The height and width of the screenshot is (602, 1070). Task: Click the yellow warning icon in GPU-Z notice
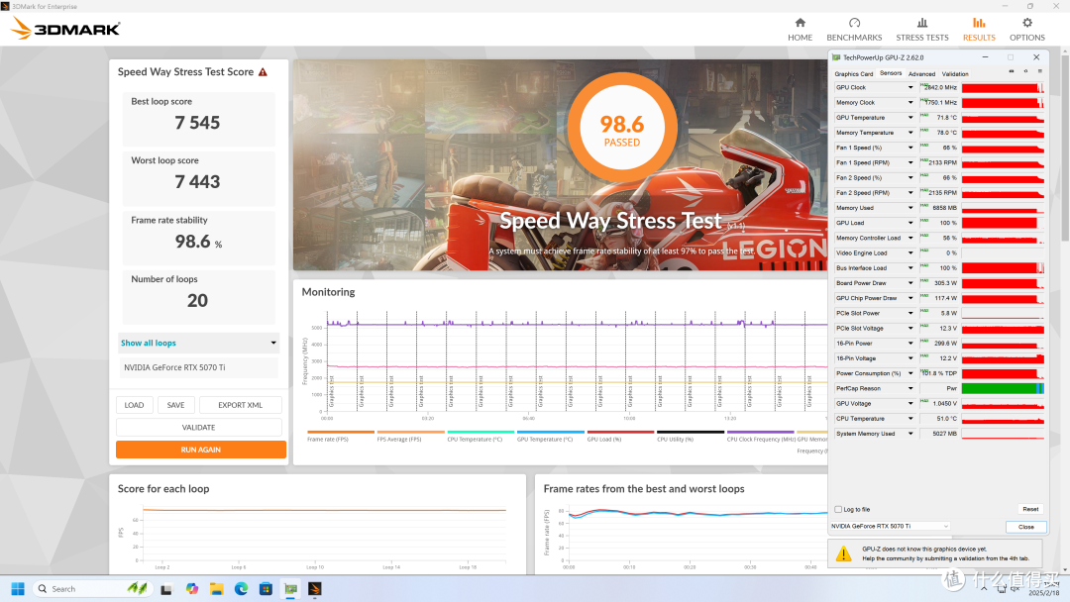843,552
